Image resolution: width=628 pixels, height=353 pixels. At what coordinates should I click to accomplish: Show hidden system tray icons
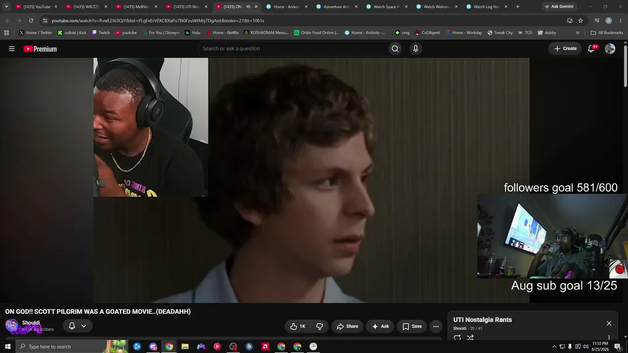554,347
